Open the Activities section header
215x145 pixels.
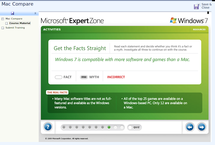(52, 29)
